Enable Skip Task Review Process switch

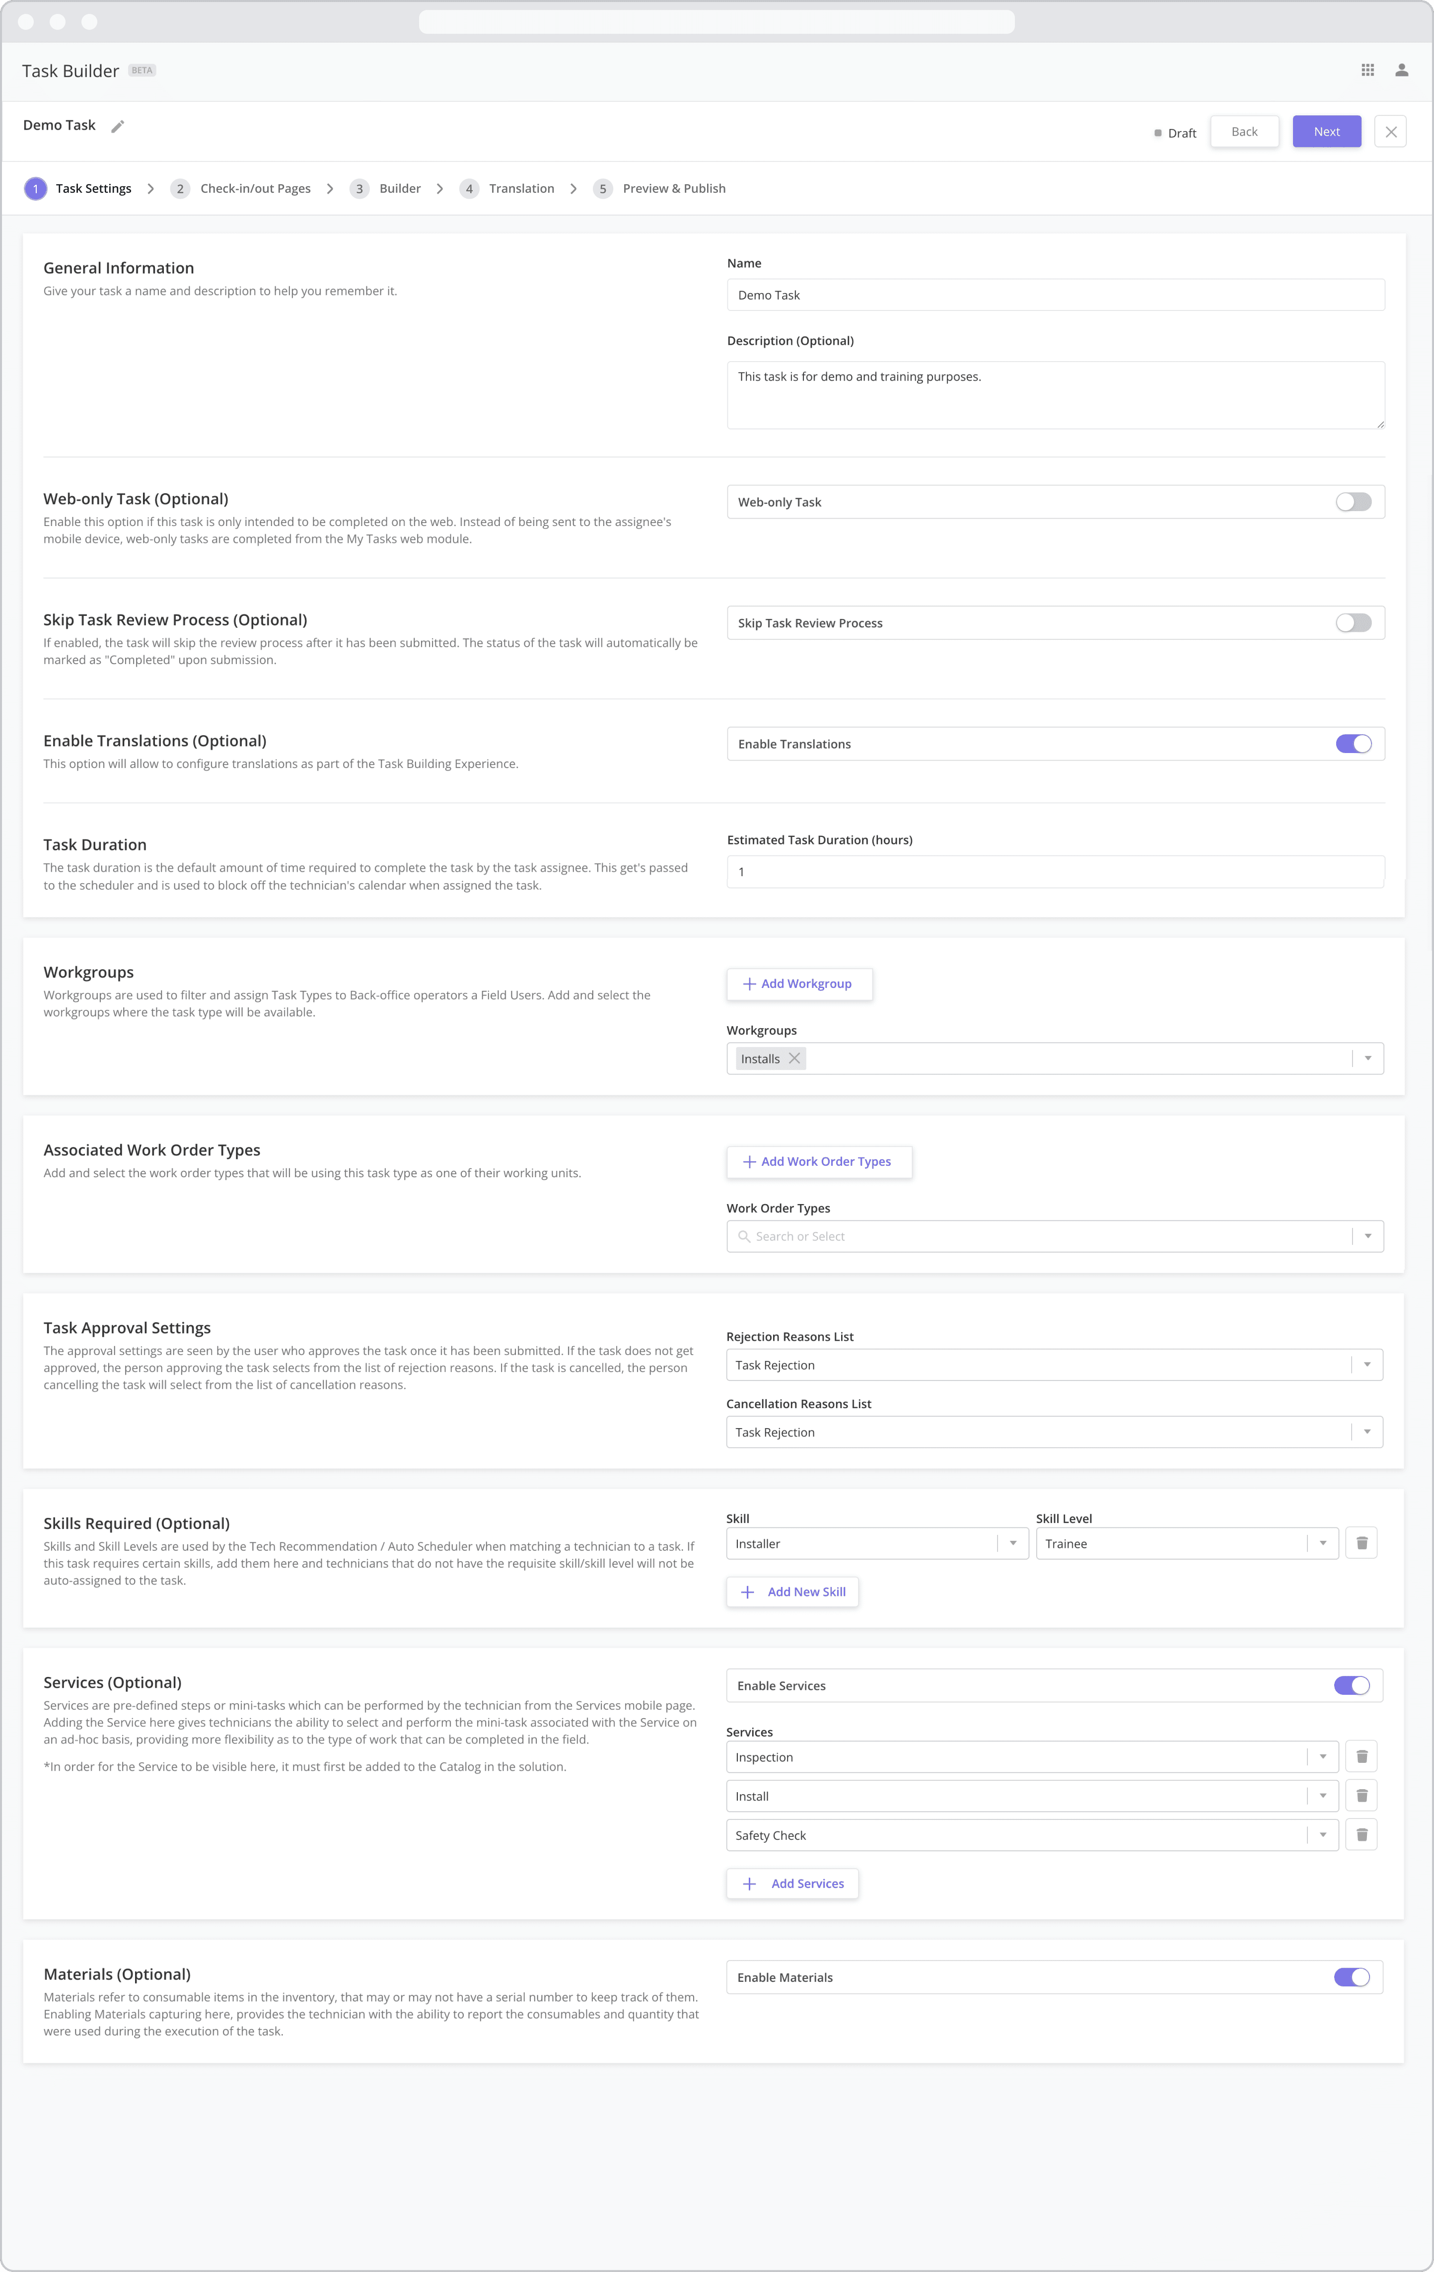[x=1353, y=623]
